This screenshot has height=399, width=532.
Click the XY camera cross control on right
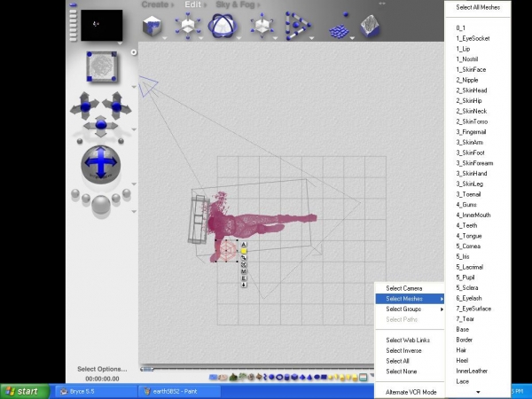point(116,106)
